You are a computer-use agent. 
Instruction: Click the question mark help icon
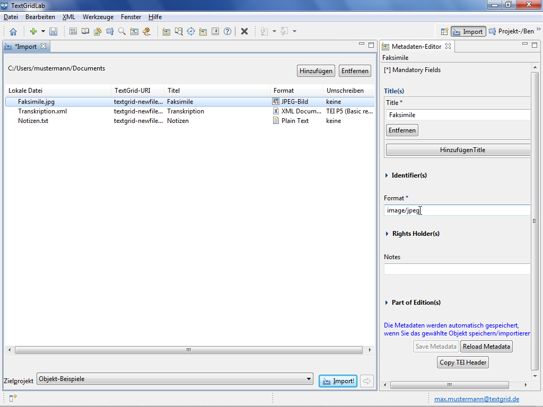tap(227, 32)
